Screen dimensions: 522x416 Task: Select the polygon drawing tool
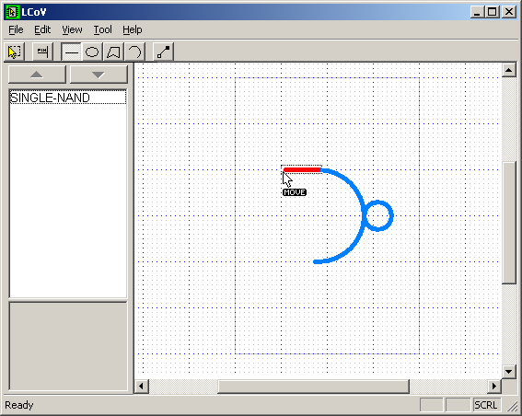coord(113,52)
